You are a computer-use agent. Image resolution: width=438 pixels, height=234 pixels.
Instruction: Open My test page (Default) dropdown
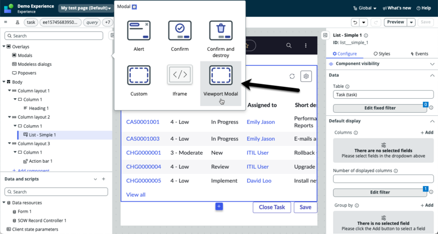click(86, 8)
